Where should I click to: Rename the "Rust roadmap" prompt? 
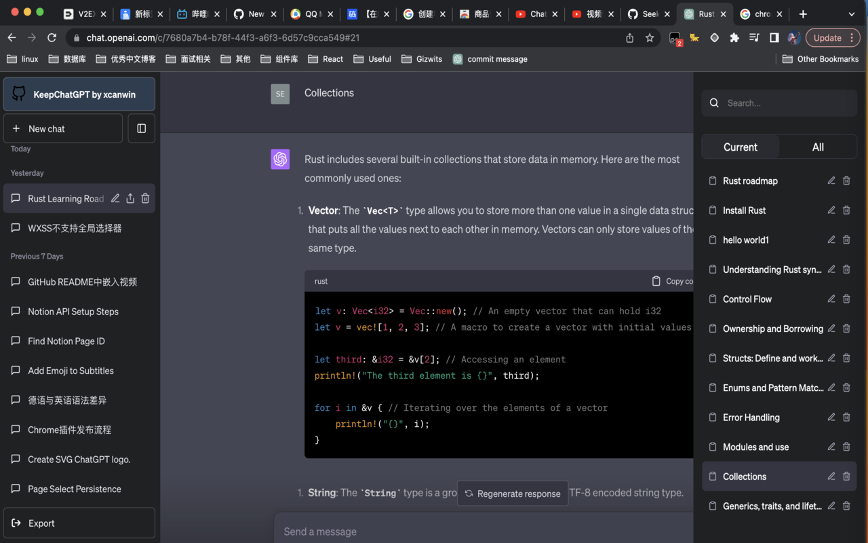(x=831, y=181)
